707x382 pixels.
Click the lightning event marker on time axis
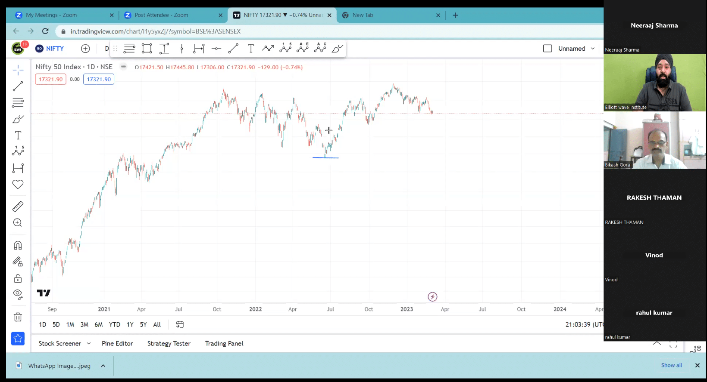pyautogui.click(x=432, y=297)
